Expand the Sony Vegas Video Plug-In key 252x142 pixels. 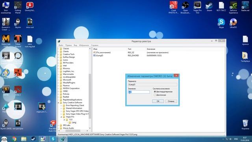point(61,114)
